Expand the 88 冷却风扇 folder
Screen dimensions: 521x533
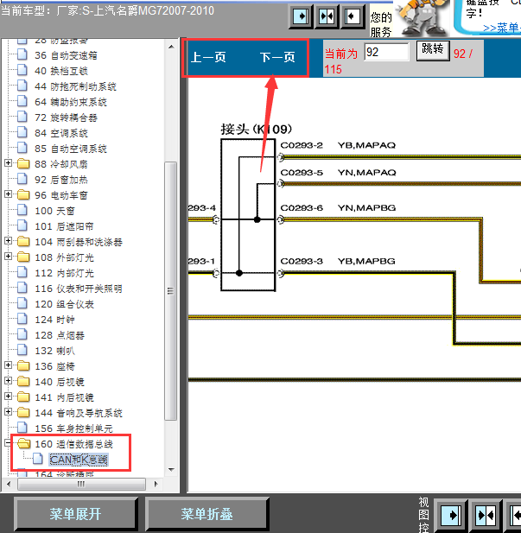coord(8,163)
